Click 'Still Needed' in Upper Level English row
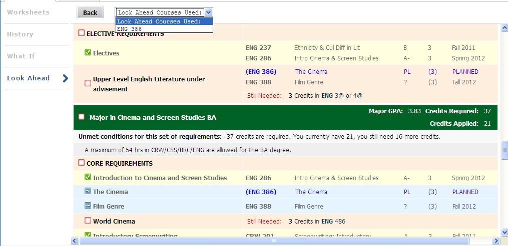Image resolution: width=508 pixels, height=246 pixels. point(264,96)
